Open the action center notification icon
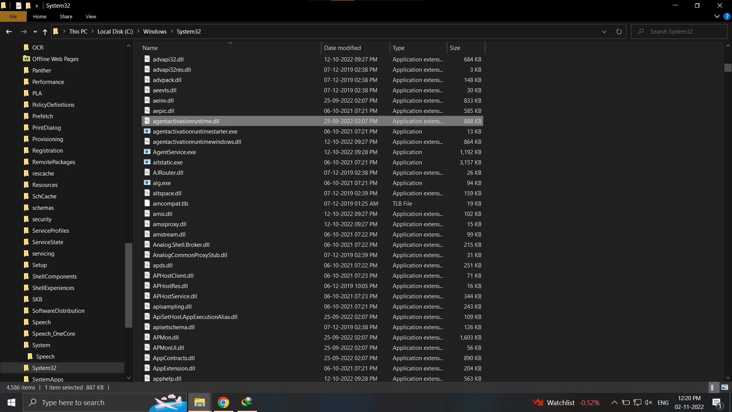The width and height of the screenshot is (732, 412). coord(716,402)
